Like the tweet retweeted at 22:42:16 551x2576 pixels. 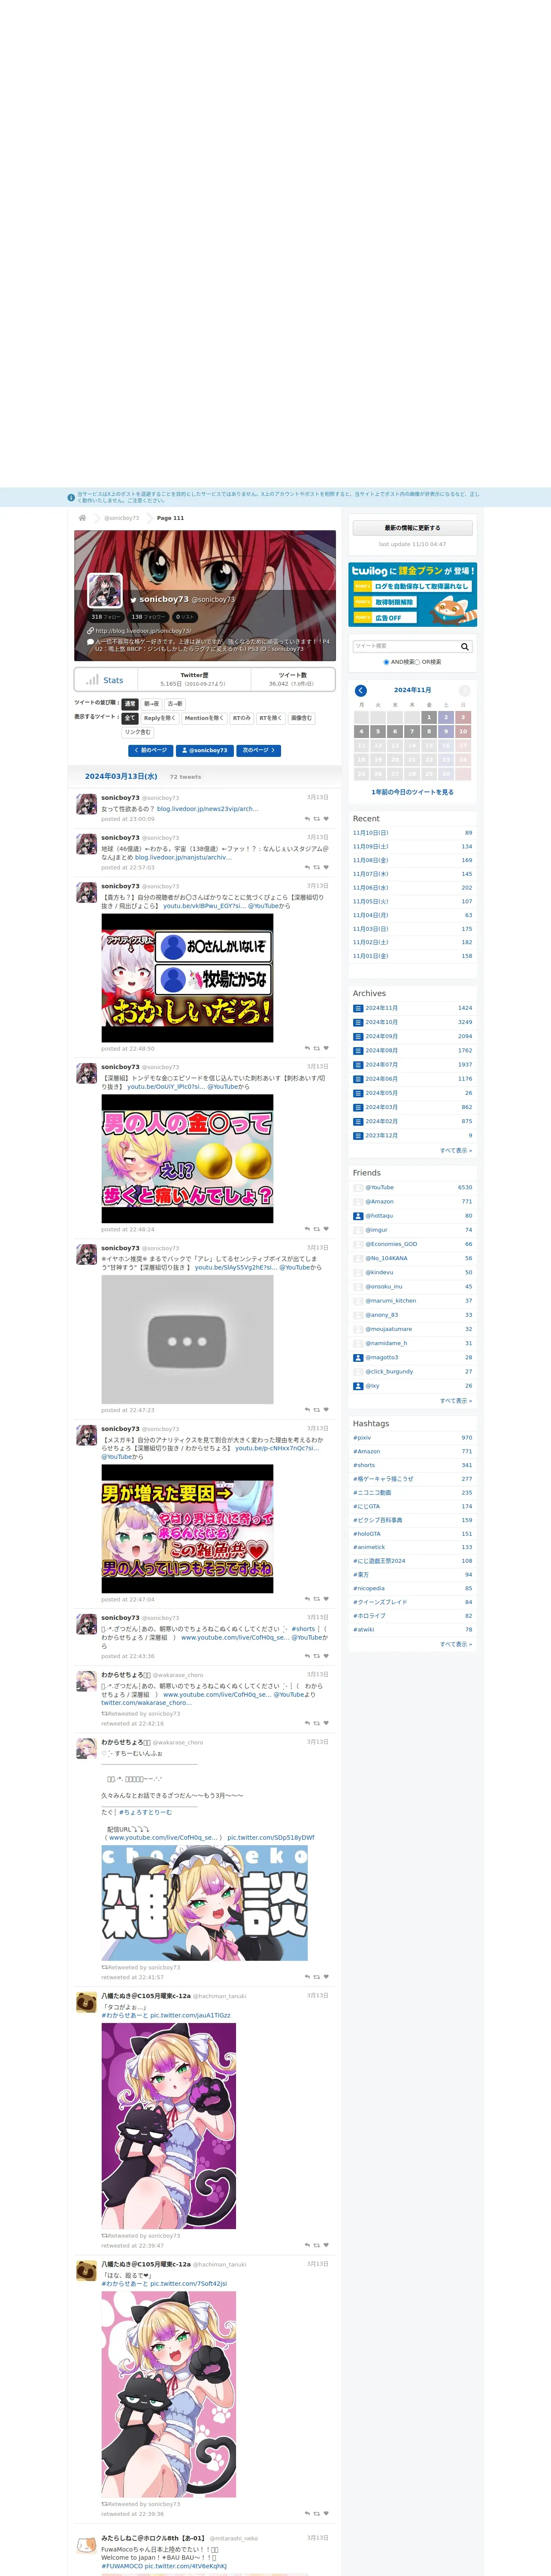(x=326, y=1723)
